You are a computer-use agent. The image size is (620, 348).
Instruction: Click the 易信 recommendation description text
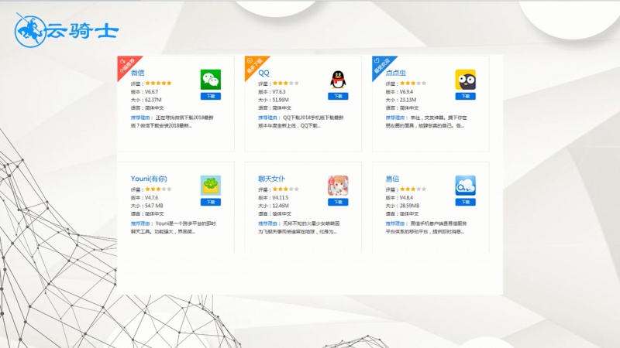(x=426, y=227)
